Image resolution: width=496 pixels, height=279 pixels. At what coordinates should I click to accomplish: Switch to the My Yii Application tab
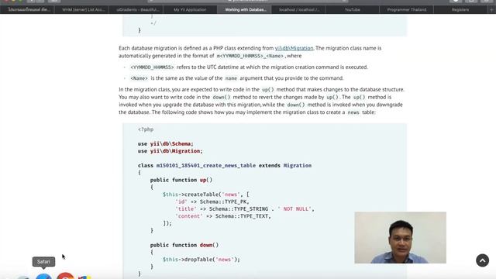point(190,9)
